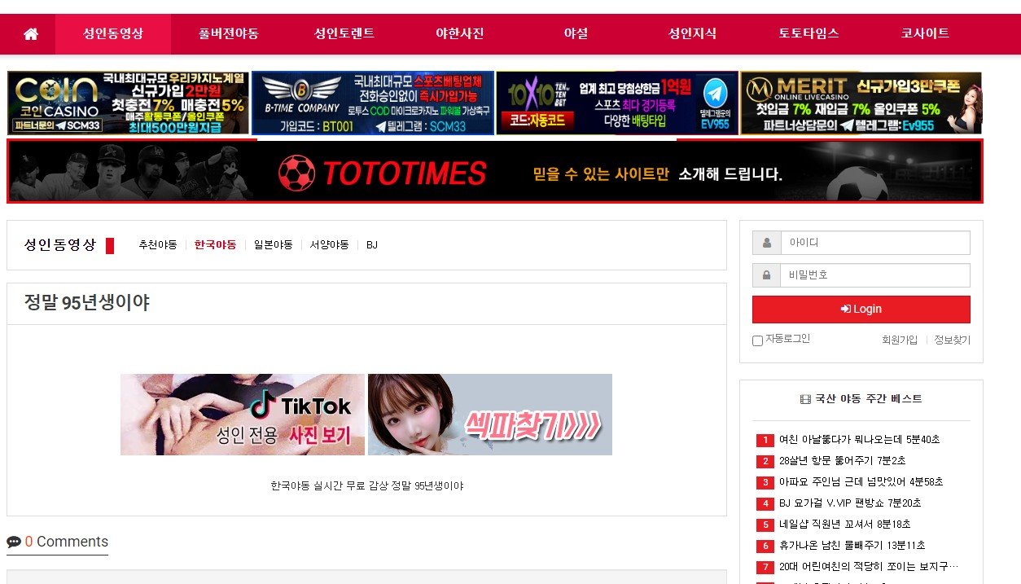
Task: Open weekly best entry ranked 5 (8분18초)
Action: pyautogui.click(x=845, y=525)
